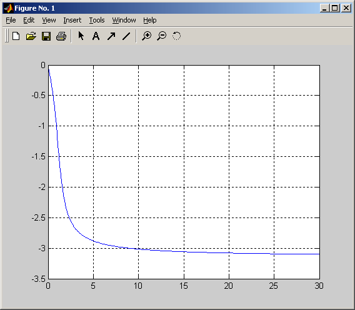Select the Add Arrow tool
This screenshot has width=355, height=310.
(111, 36)
